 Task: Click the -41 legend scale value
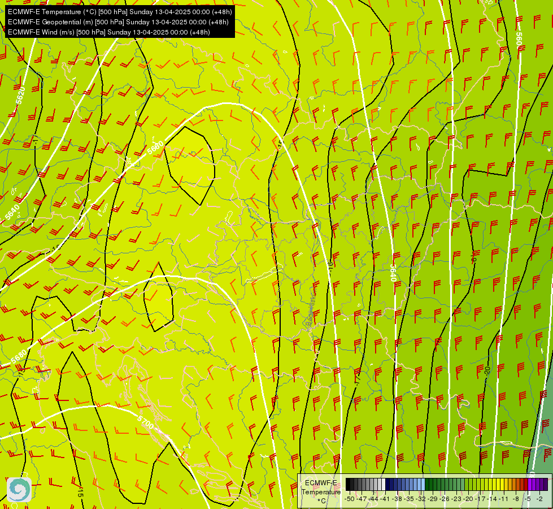click(385, 499)
